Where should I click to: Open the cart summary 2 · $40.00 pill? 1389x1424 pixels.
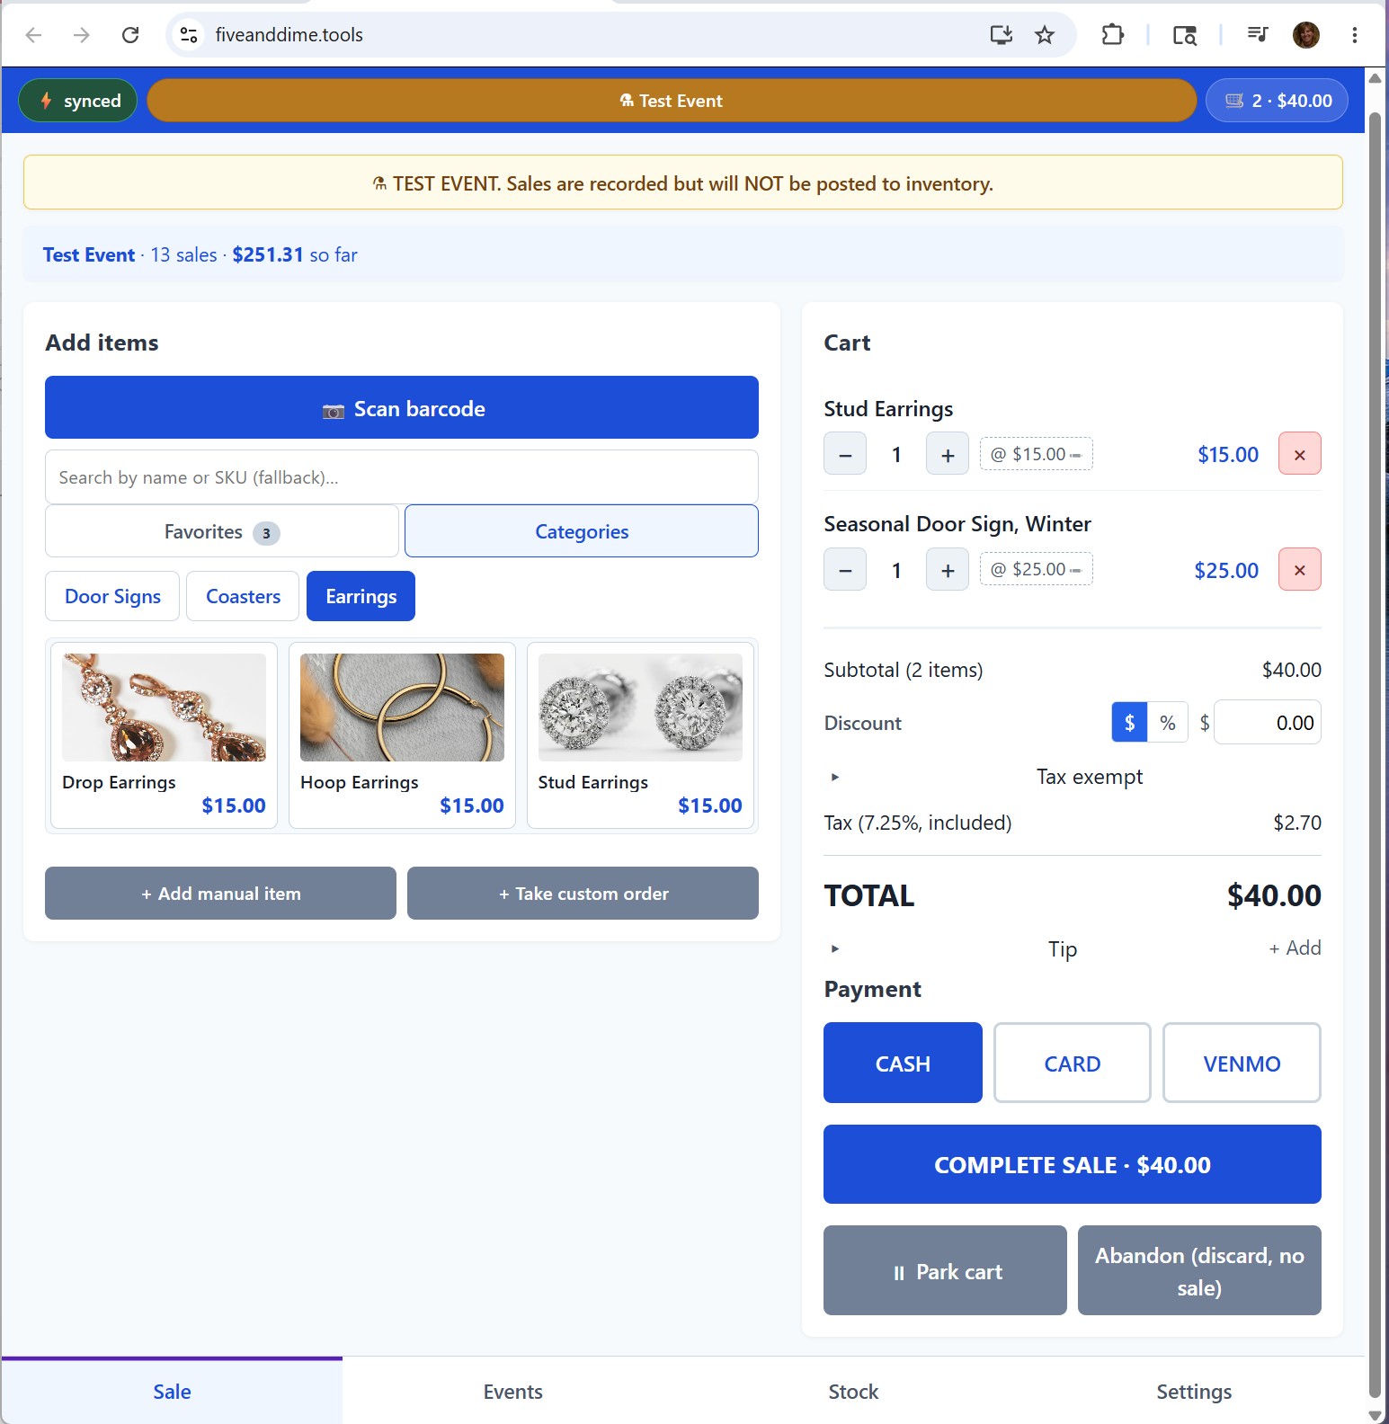pyautogui.click(x=1277, y=101)
